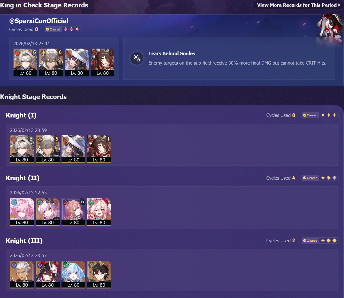The height and width of the screenshot is (298, 344).
Task: Select the wind character with red hat in Knight (II)
Action: pyautogui.click(x=99, y=212)
